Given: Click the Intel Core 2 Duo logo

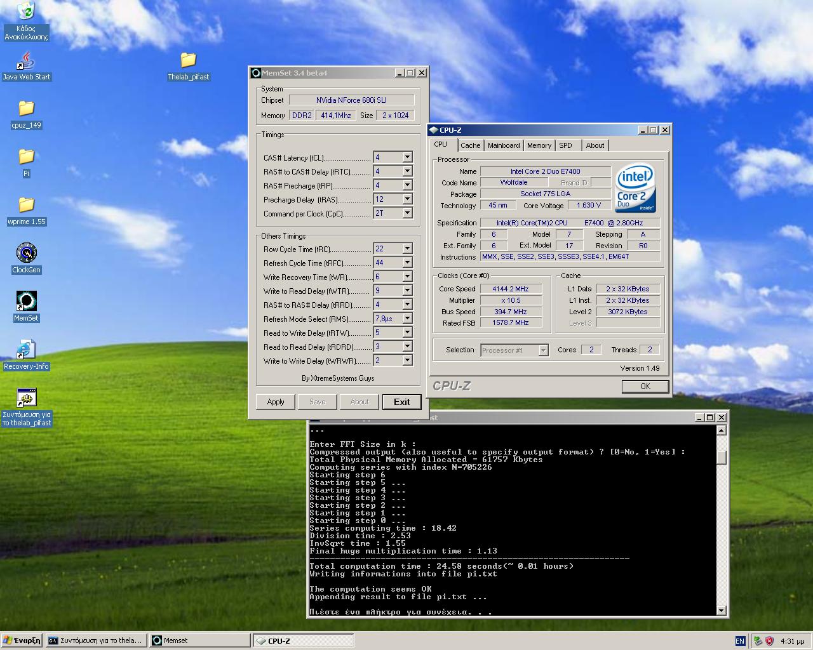Looking at the screenshot, I should 635,189.
